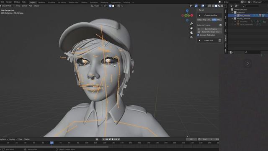268x151 pixels.
Task: Switch to the UV Editing workspace tab
Action: (62, 3)
